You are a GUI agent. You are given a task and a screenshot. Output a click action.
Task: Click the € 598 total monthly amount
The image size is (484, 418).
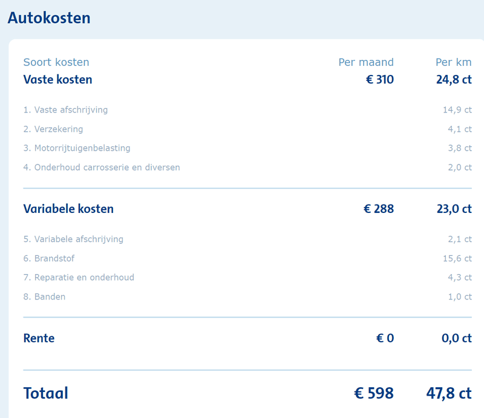[x=374, y=393]
